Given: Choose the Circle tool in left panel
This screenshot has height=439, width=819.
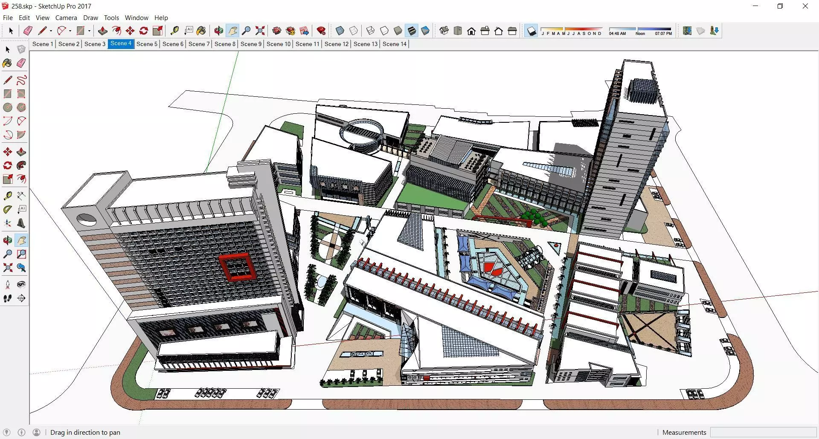Looking at the screenshot, I should (x=8, y=107).
